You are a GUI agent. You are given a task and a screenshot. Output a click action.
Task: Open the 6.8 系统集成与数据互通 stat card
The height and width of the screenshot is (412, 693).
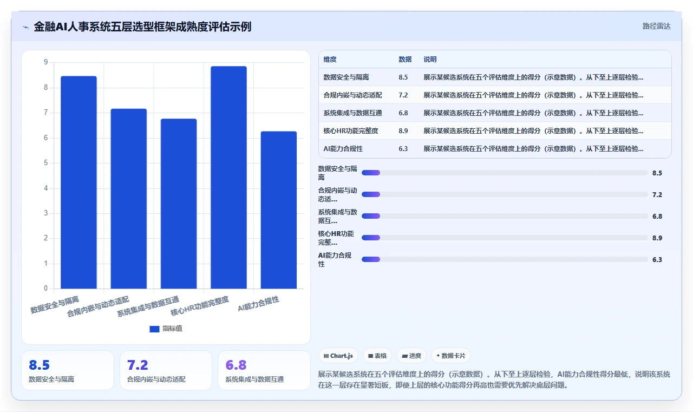coord(264,370)
